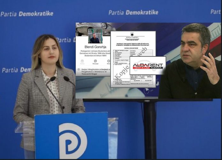Open the car cover photo on profile
Image resolution: width=222 pixels, height=160 pixels.
pos(93,27)
